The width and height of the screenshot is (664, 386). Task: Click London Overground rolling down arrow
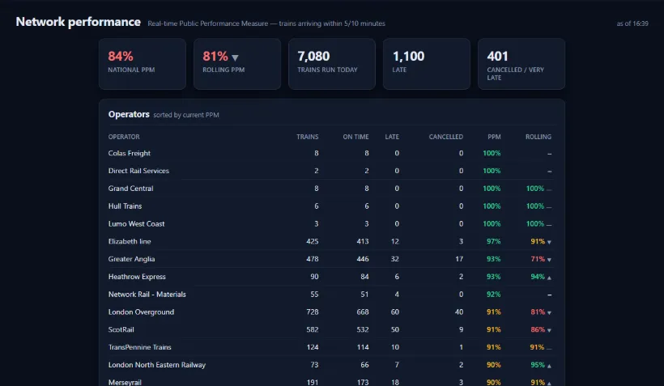(549, 313)
